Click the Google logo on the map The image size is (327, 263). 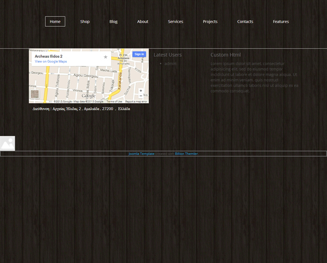point(89,96)
